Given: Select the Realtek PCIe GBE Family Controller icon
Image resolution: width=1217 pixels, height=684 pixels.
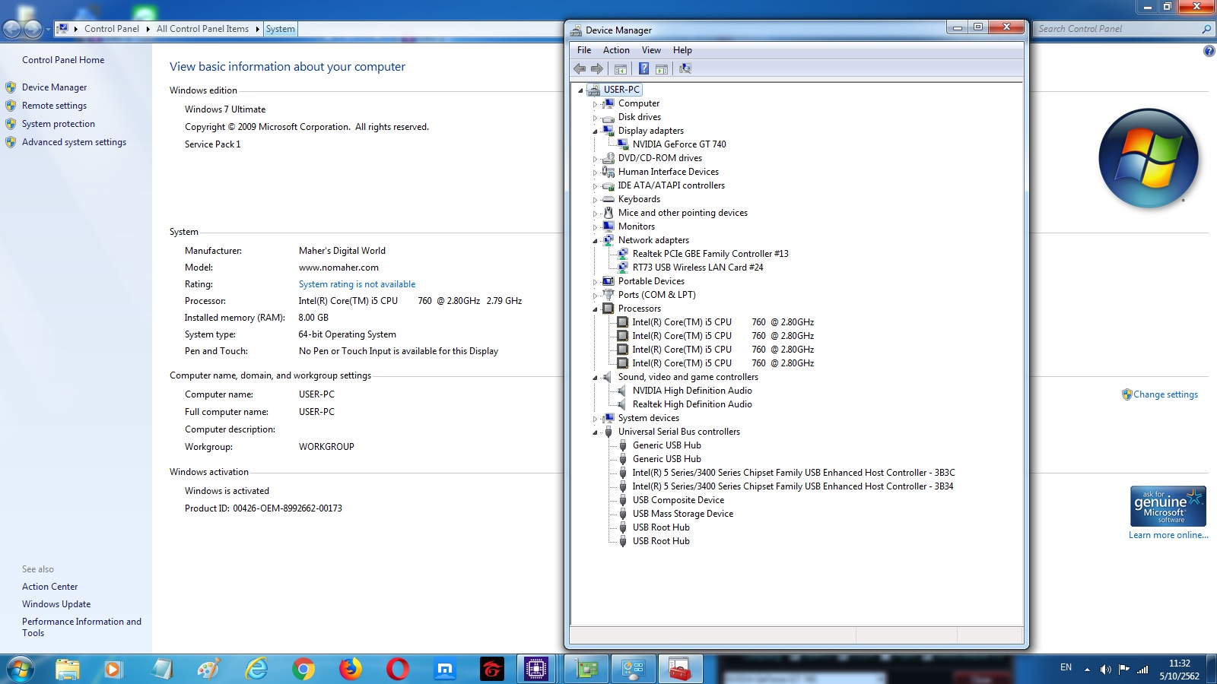Looking at the screenshot, I should coord(623,254).
